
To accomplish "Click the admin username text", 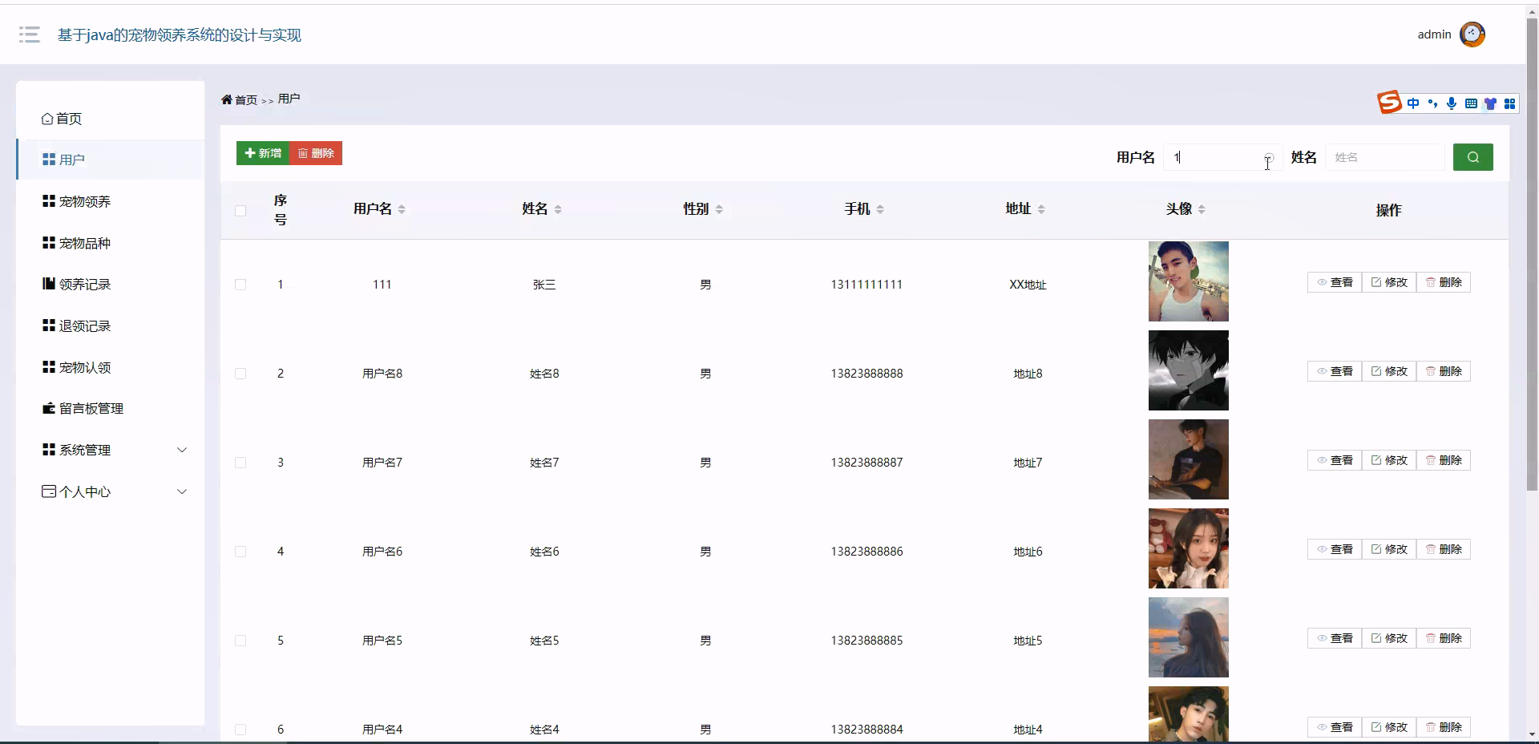I will [1434, 34].
